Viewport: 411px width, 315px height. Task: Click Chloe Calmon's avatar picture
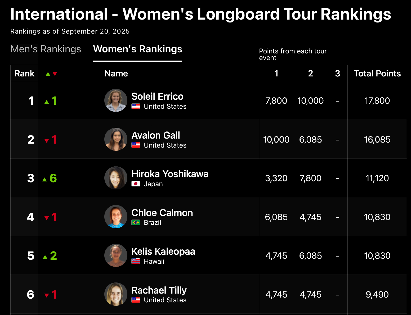116,217
